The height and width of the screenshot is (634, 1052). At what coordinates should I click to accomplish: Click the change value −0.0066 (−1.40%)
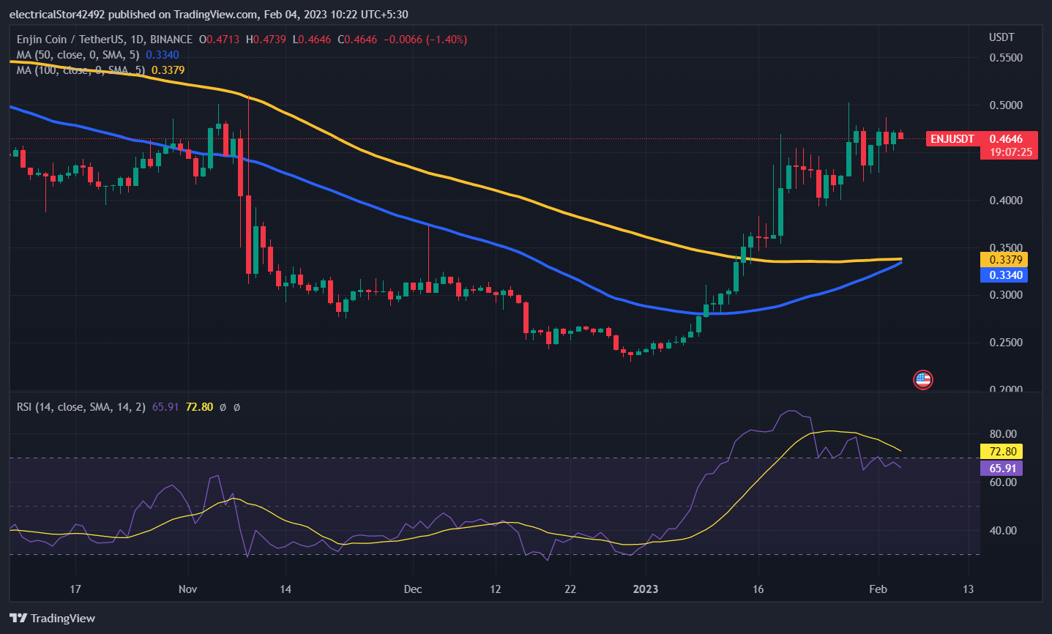(x=425, y=40)
